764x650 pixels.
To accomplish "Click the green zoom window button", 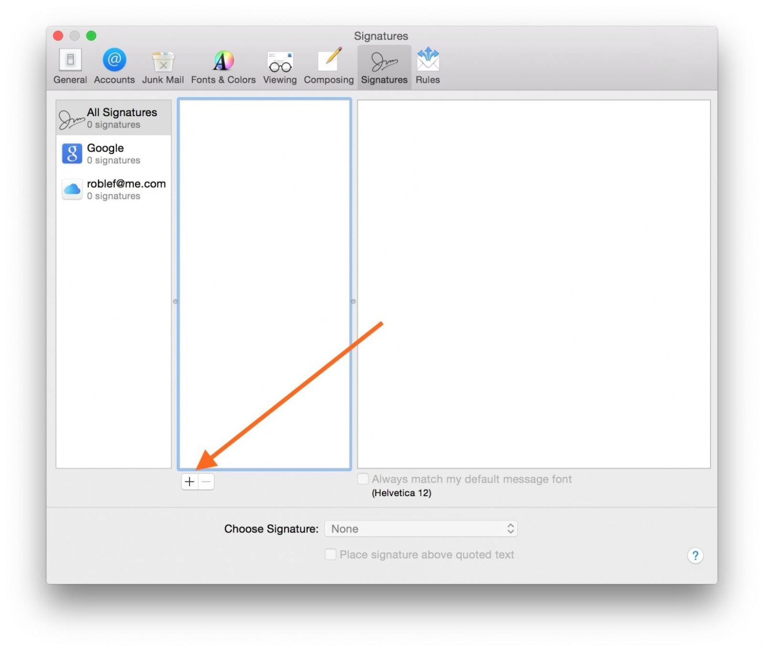I will [91, 36].
